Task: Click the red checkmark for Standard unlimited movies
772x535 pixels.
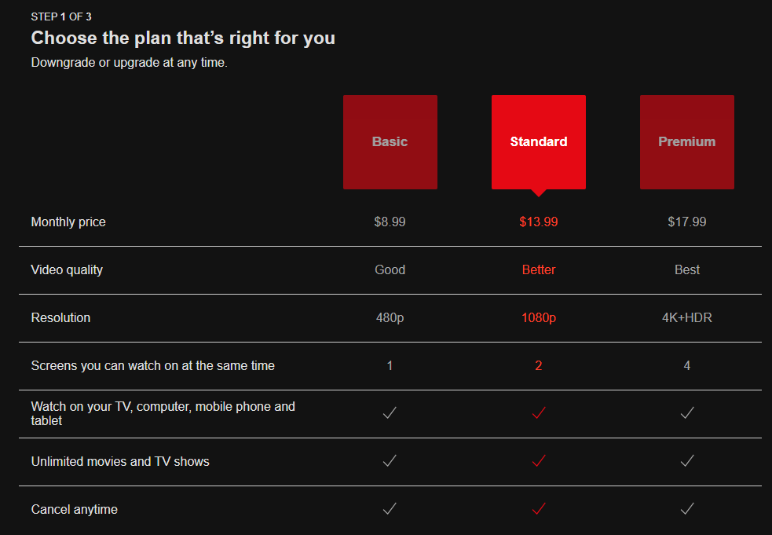Action: pos(538,461)
